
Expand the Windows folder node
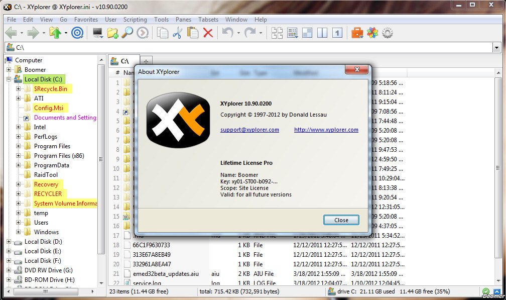[x=19, y=232]
